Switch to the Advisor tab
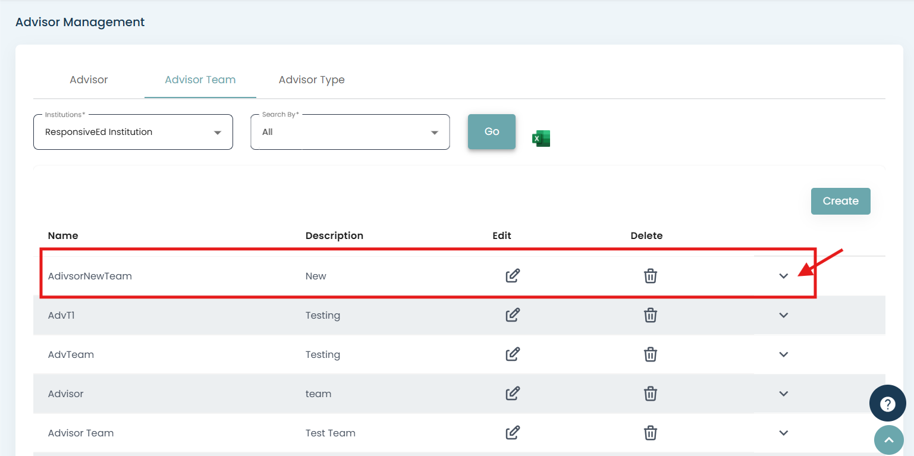 pyautogui.click(x=89, y=80)
